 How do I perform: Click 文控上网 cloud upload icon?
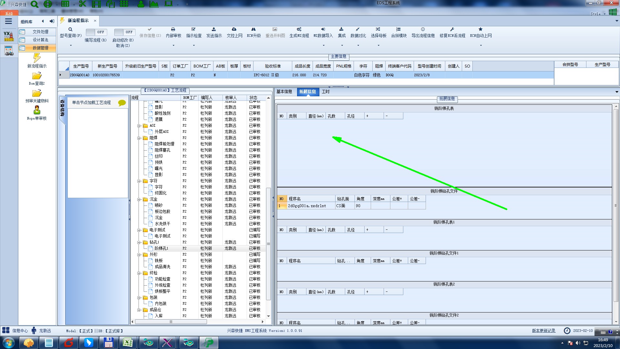[234, 29]
